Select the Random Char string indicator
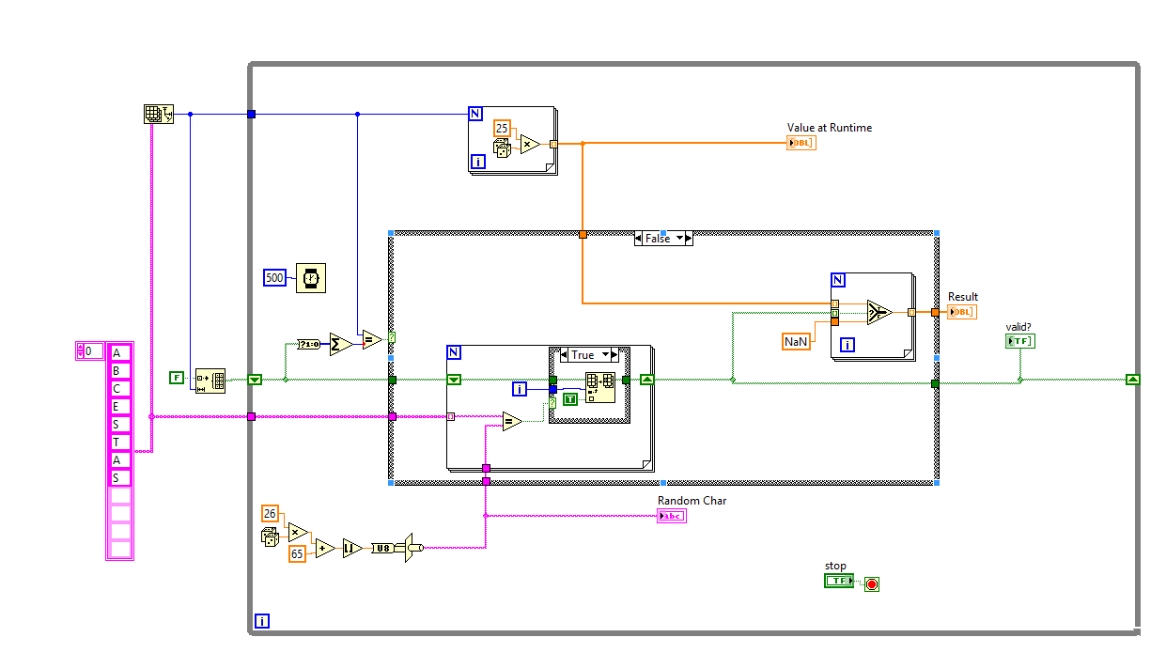The image size is (1166, 653). pos(672,516)
